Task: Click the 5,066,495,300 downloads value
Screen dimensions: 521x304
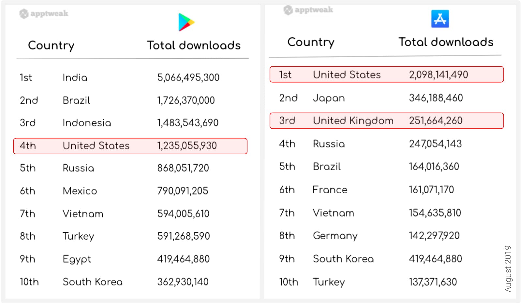Action: click(x=188, y=78)
